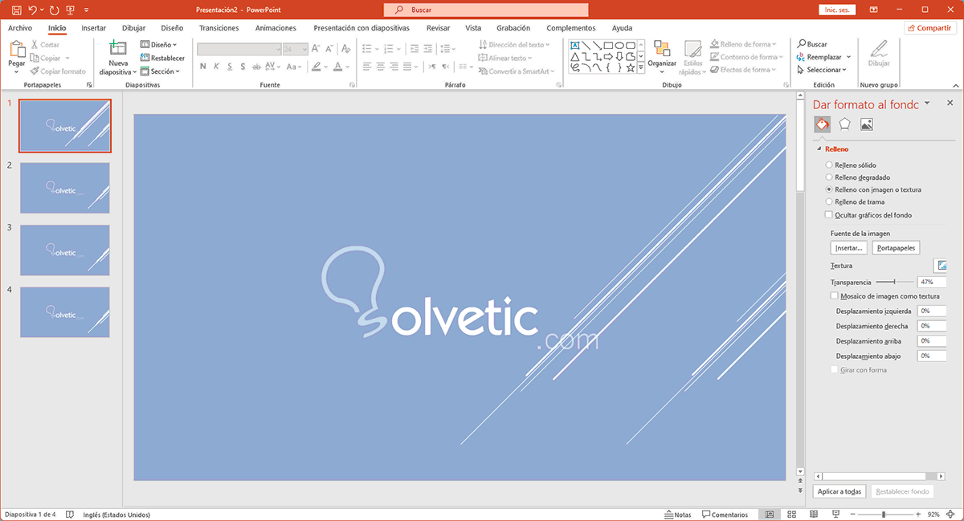Open the Textura picker dropdown
This screenshot has height=521, width=964.
tap(941, 266)
